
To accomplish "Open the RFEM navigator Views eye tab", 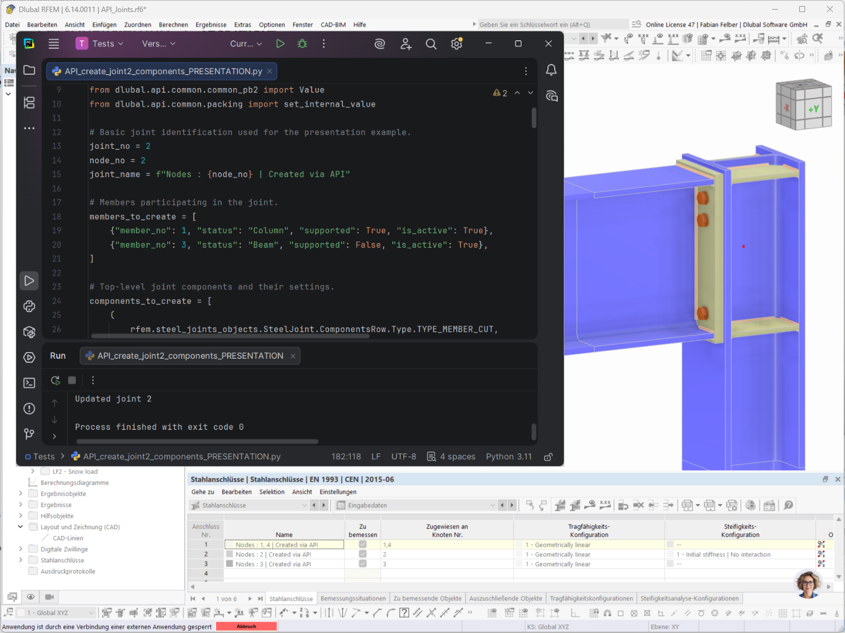I will pos(30,597).
